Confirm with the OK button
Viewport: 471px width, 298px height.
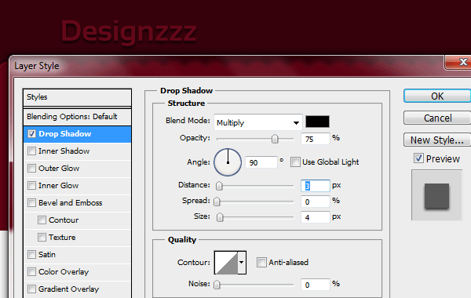437,96
